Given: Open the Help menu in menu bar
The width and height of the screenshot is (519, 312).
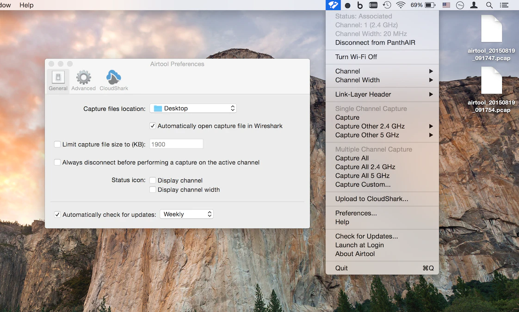Looking at the screenshot, I should click(x=26, y=5).
